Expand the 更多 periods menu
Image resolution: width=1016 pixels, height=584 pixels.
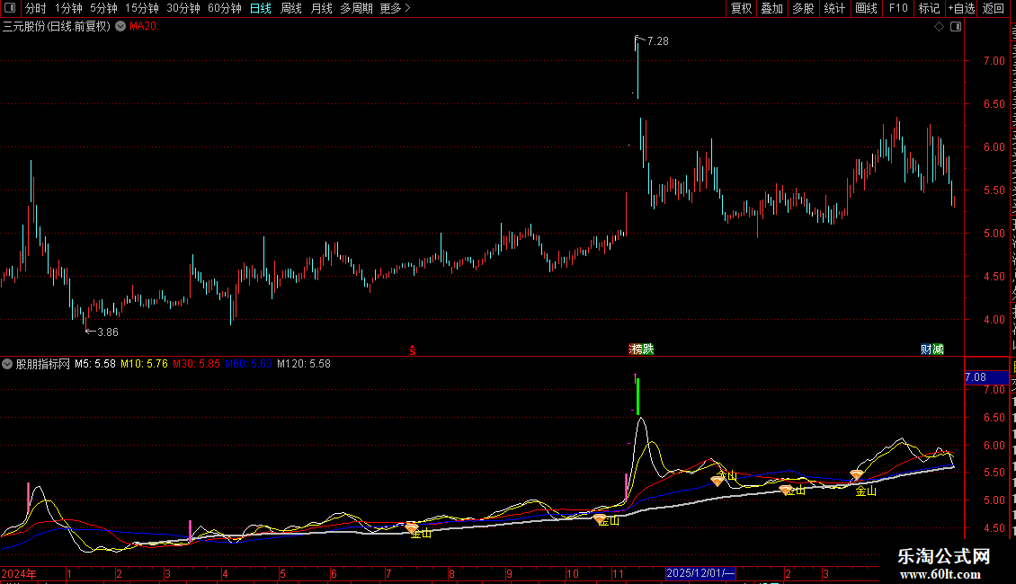(x=396, y=8)
